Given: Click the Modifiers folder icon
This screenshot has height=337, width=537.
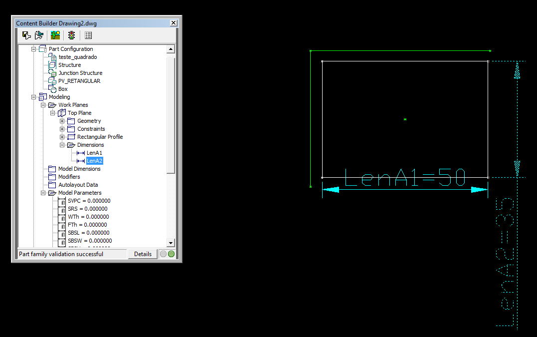Looking at the screenshot, I should [x=52, y=177].
